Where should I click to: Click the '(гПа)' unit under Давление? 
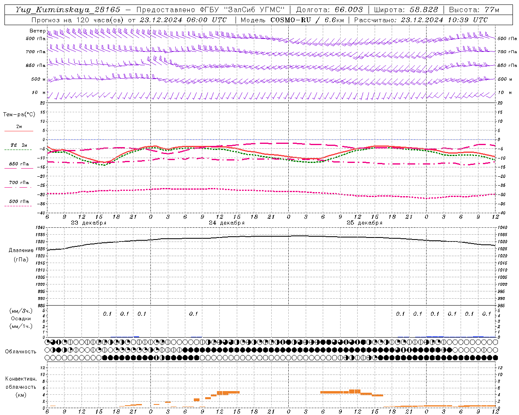tap(21, 259)
